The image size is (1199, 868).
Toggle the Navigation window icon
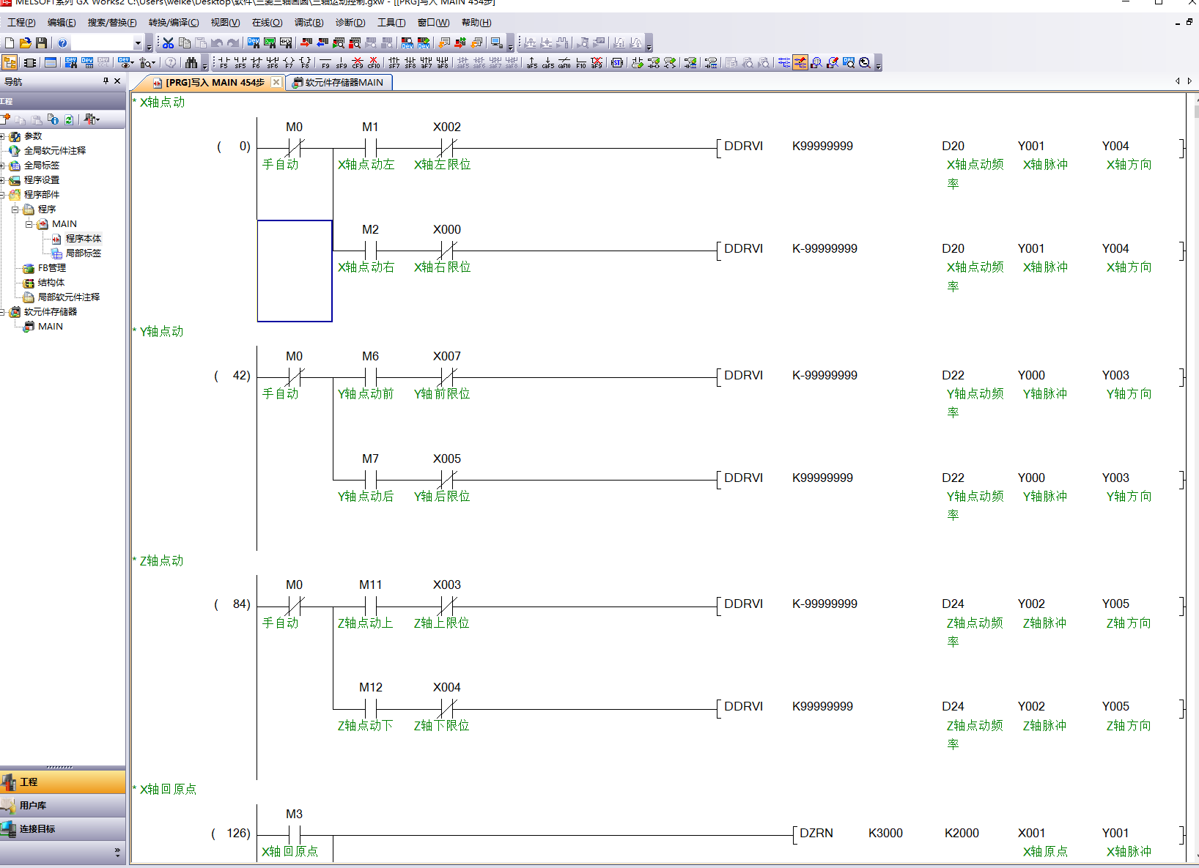point(10,63)
